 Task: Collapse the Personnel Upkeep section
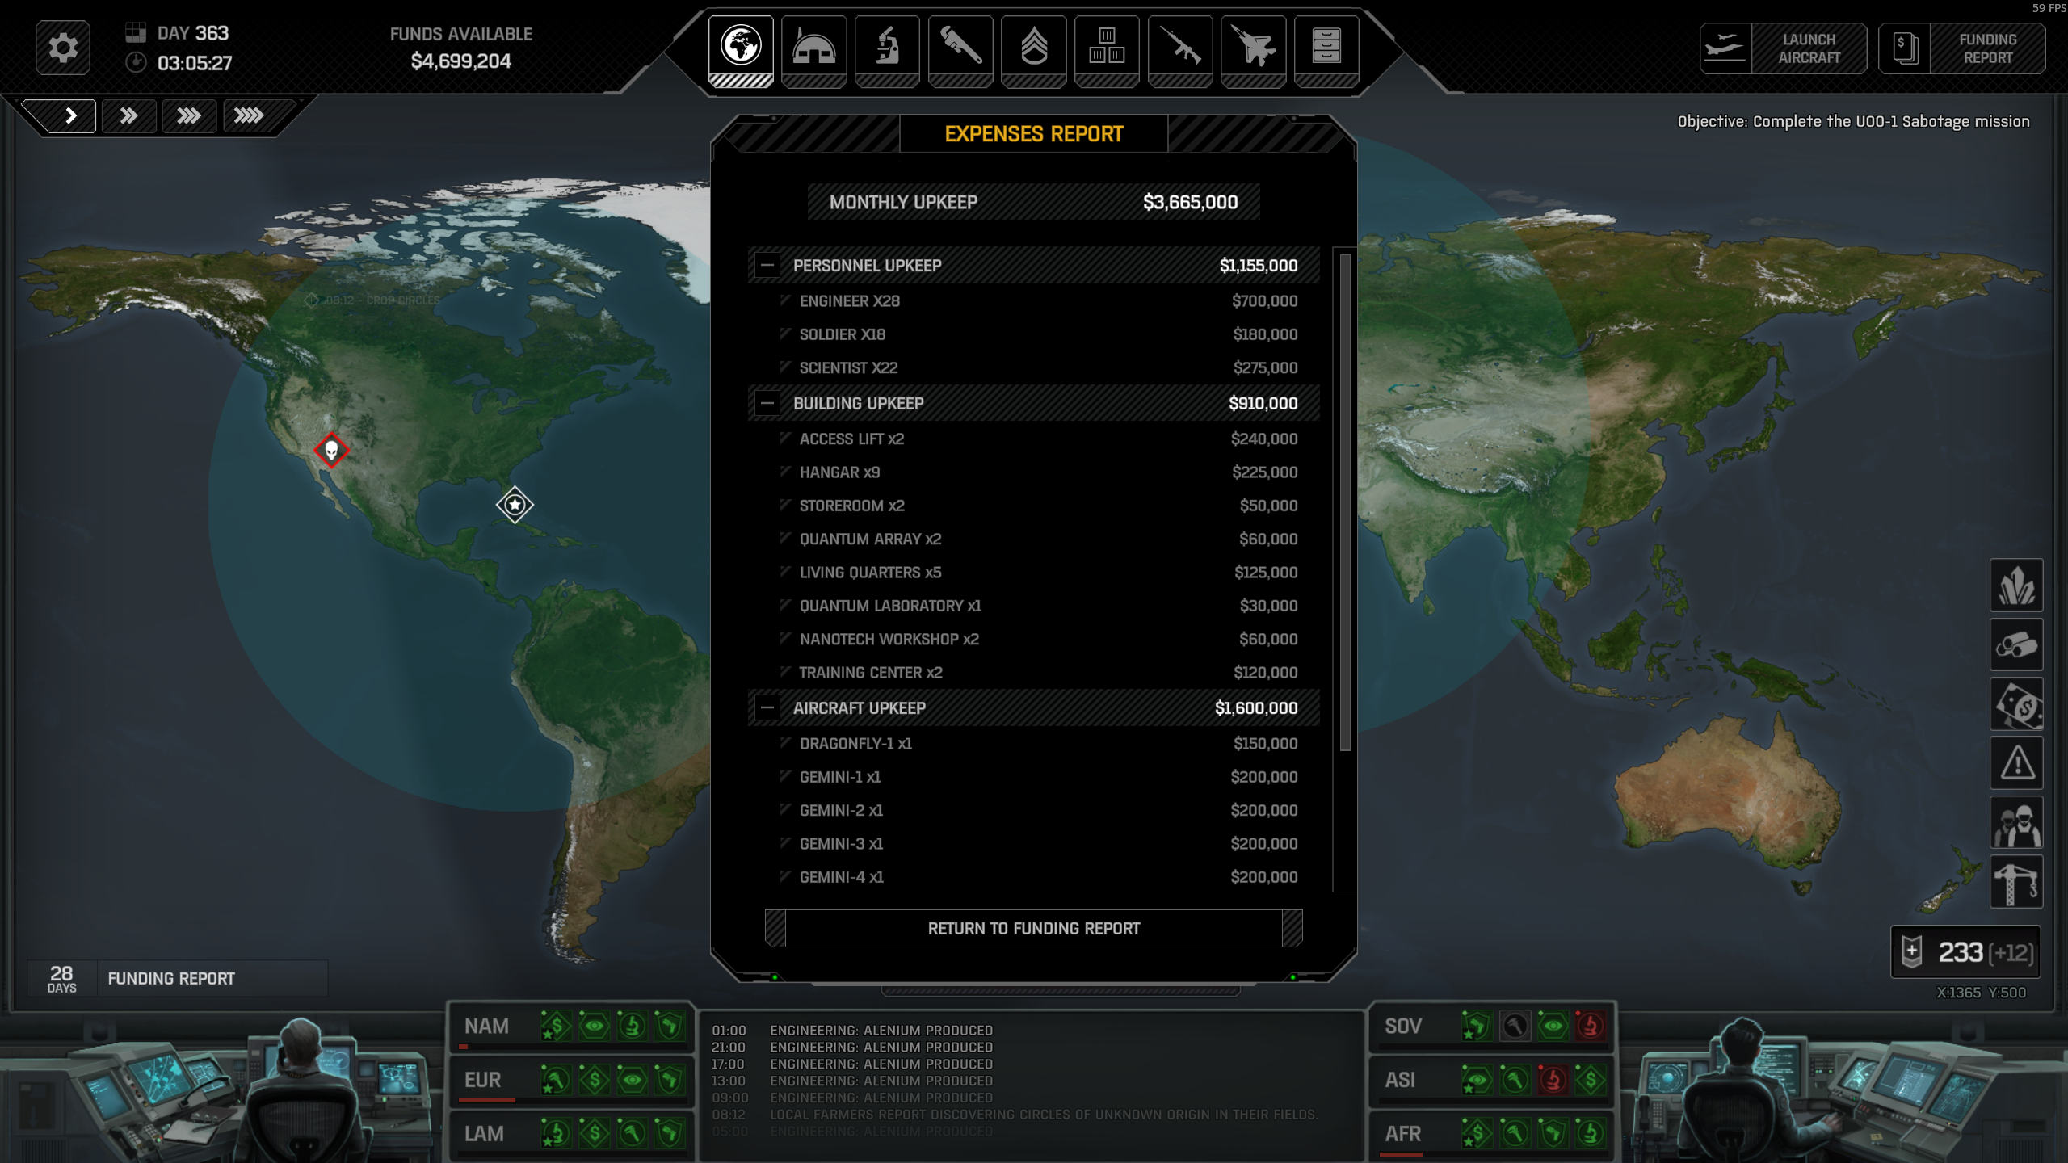[767, 266]
